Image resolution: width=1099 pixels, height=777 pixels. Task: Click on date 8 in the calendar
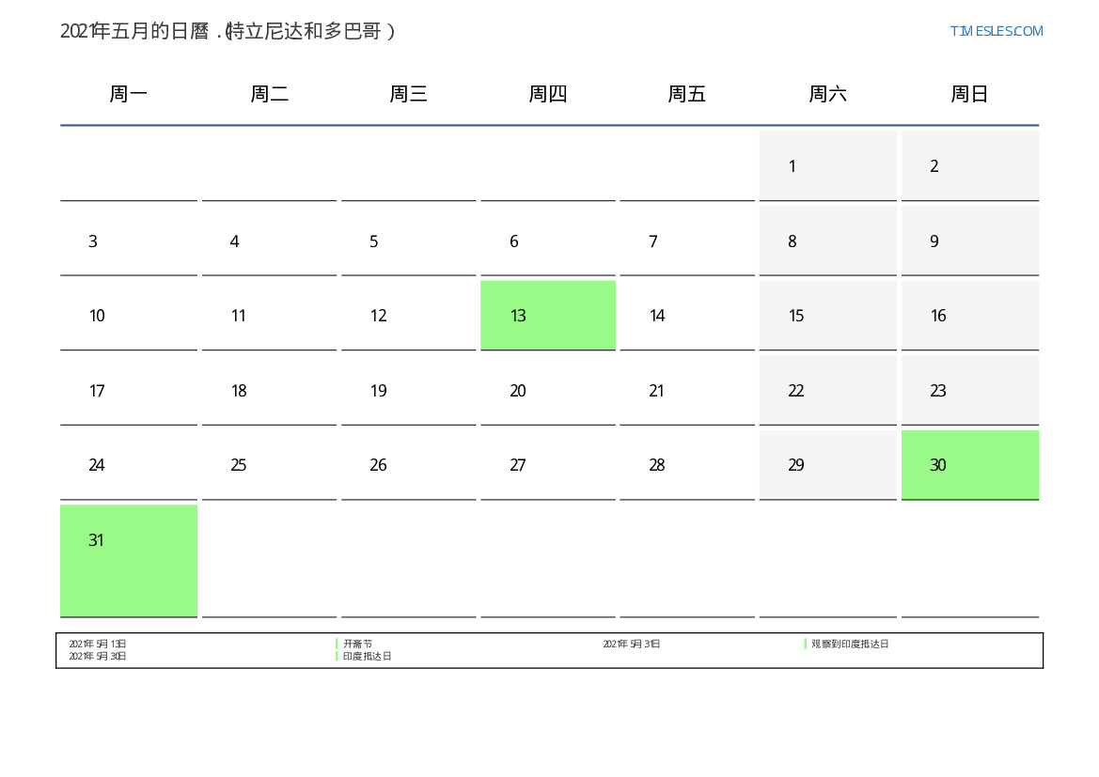(x=827, y=241)
